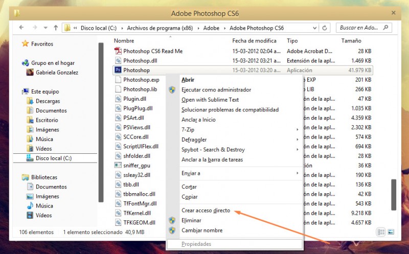Choose Solucionar problemas de compatibilidad

[x=230, y=109]
